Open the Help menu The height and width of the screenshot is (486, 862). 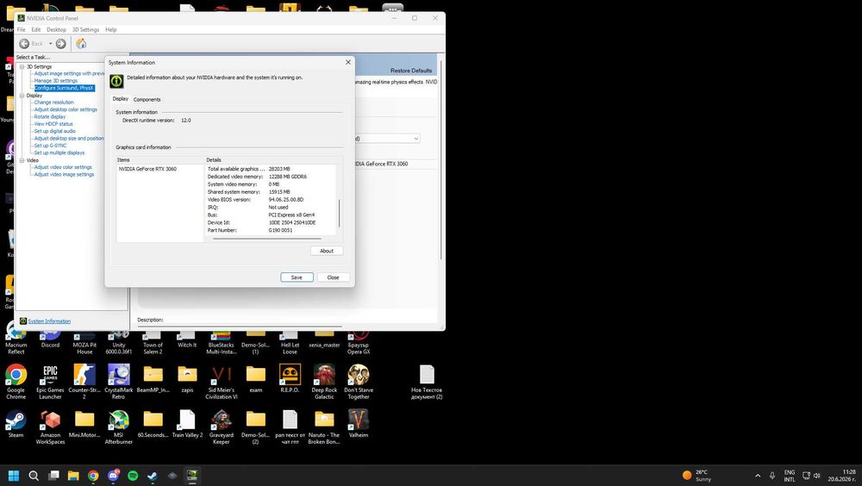pos(110,29)
